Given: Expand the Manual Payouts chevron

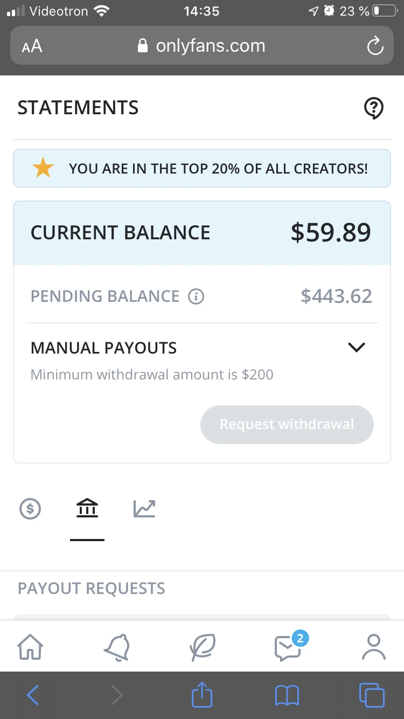Looking at the screenshot, I should tap(357, 348).
